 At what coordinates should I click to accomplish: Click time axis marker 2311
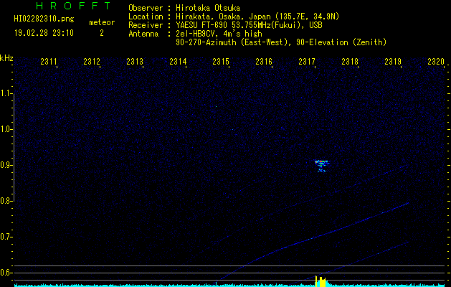coord(49,61)
